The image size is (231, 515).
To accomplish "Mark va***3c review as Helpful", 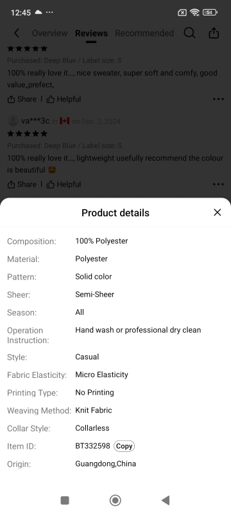I will pos(64,184).
